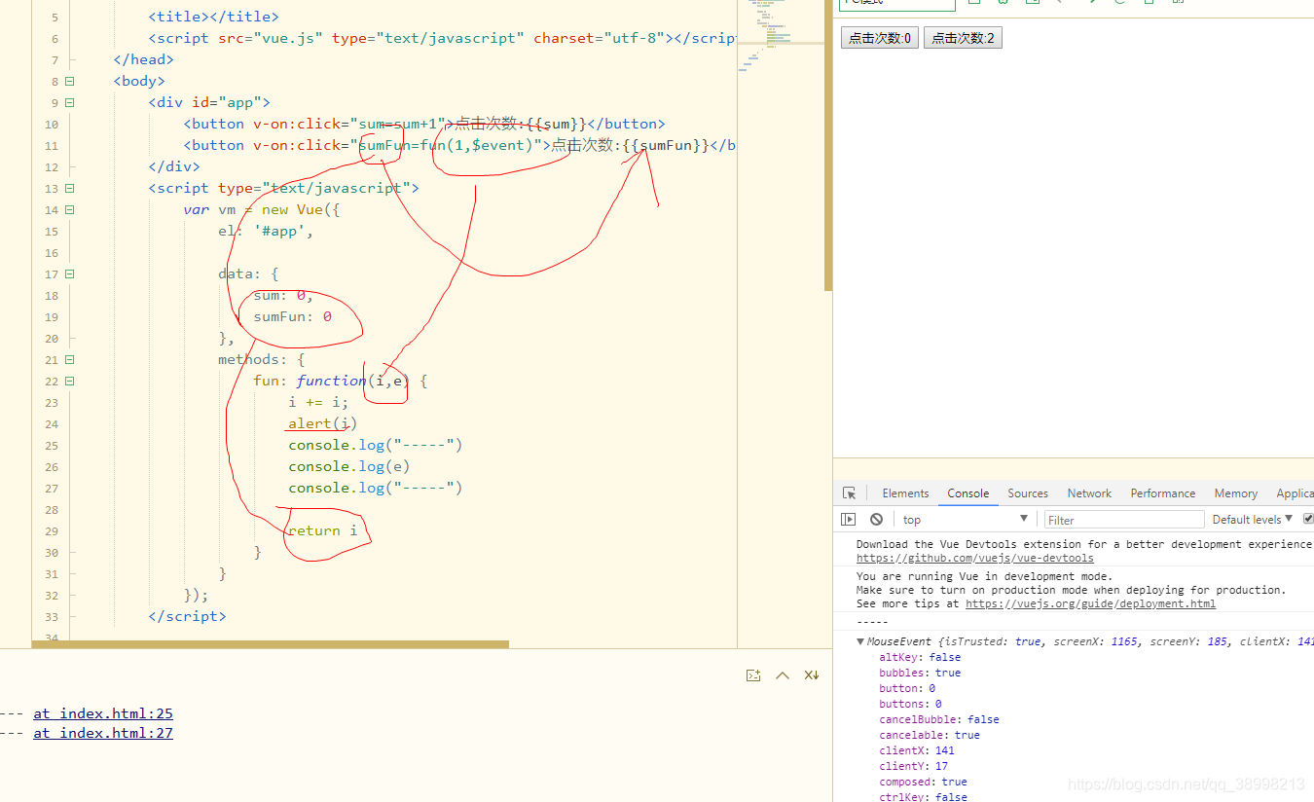Collapse the div app fold marker on line 9
Image resolution: width=1314 pixels, height=802 pixels.
[70, 103]
